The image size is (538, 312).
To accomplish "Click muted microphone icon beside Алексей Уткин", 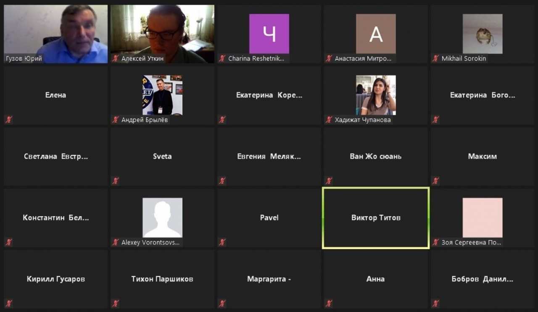I will (116, 58).
